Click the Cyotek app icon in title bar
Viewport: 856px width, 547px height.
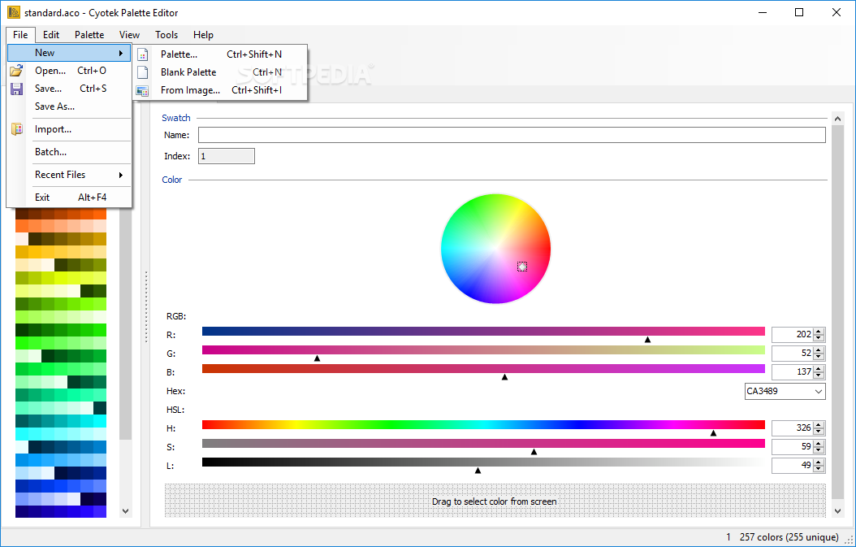coord(14,12)
